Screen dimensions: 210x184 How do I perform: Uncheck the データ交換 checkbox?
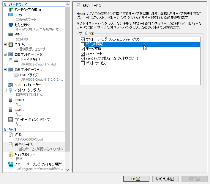click(x=83, y=49)
